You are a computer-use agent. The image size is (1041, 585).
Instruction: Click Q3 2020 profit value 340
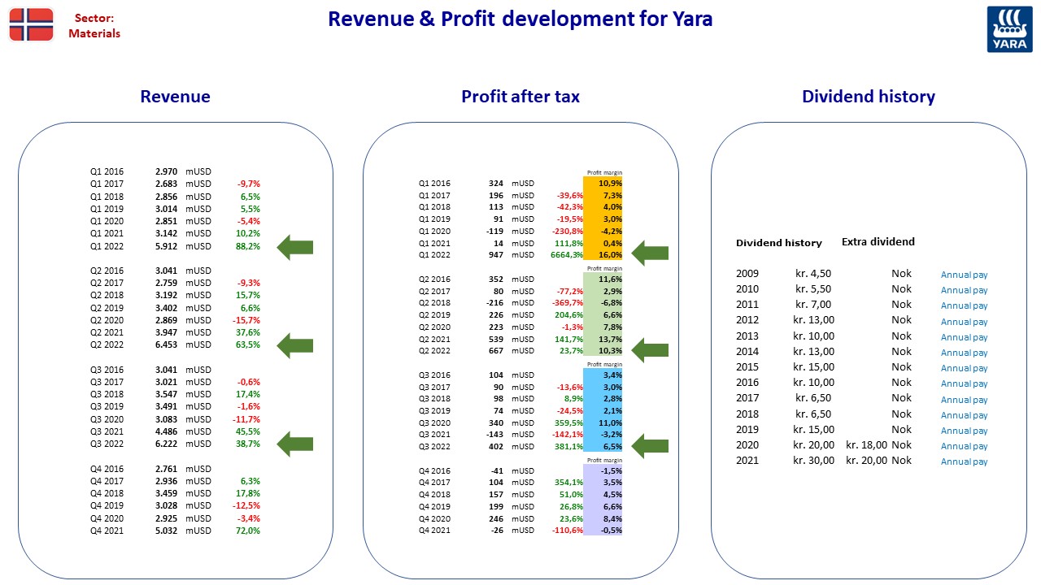coord(496,422)
